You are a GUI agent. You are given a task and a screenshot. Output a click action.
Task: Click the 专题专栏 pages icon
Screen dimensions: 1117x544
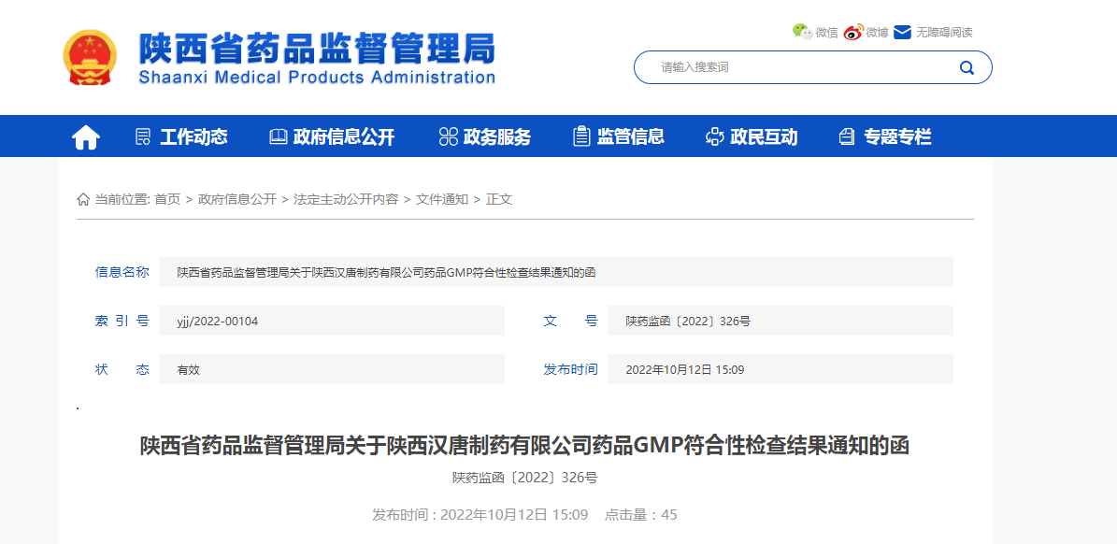[847, 136]
